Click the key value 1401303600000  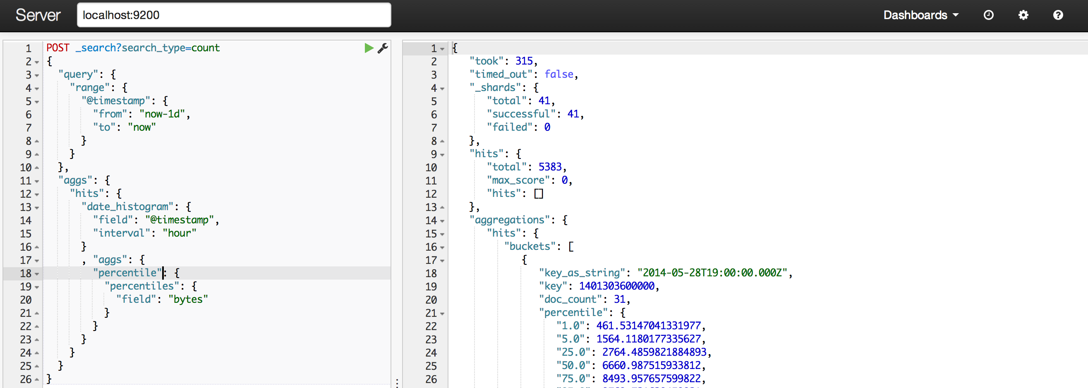(x=617, y=286)
